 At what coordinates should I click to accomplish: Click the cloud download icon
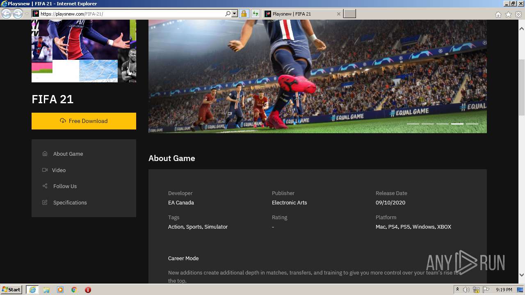coord(63,121)
